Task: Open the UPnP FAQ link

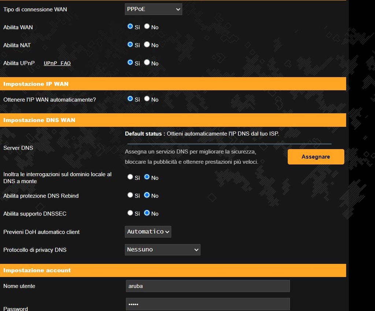Action: click(x=57, y=63)
